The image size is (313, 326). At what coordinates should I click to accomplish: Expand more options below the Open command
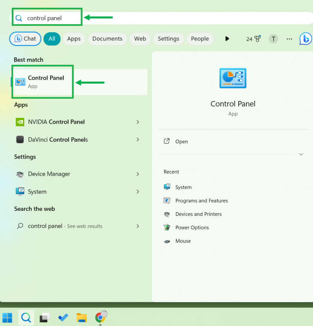pyautogui.click(x=301, y=154)
